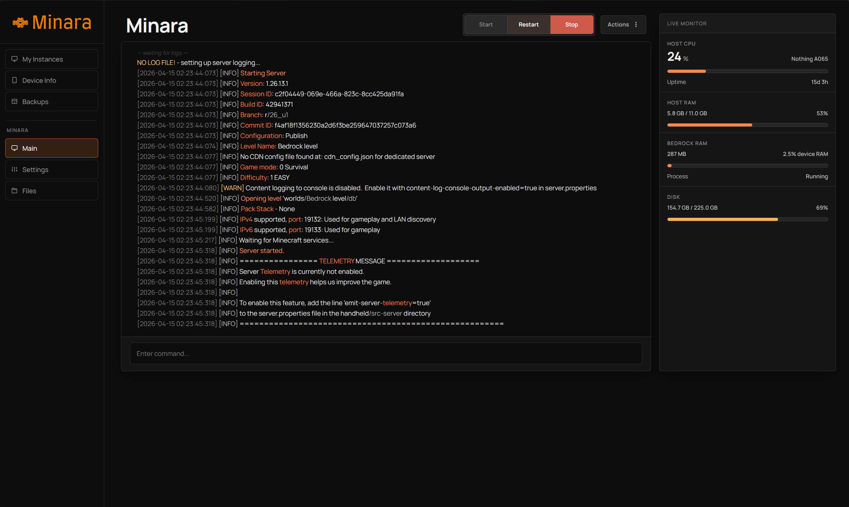Click the Bedrock RAM usage bar
This screenshot has width=849, height=507.
(x=747, y=166)
